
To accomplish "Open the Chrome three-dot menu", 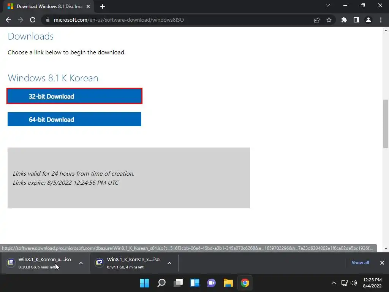I will (x=381, y=20).
